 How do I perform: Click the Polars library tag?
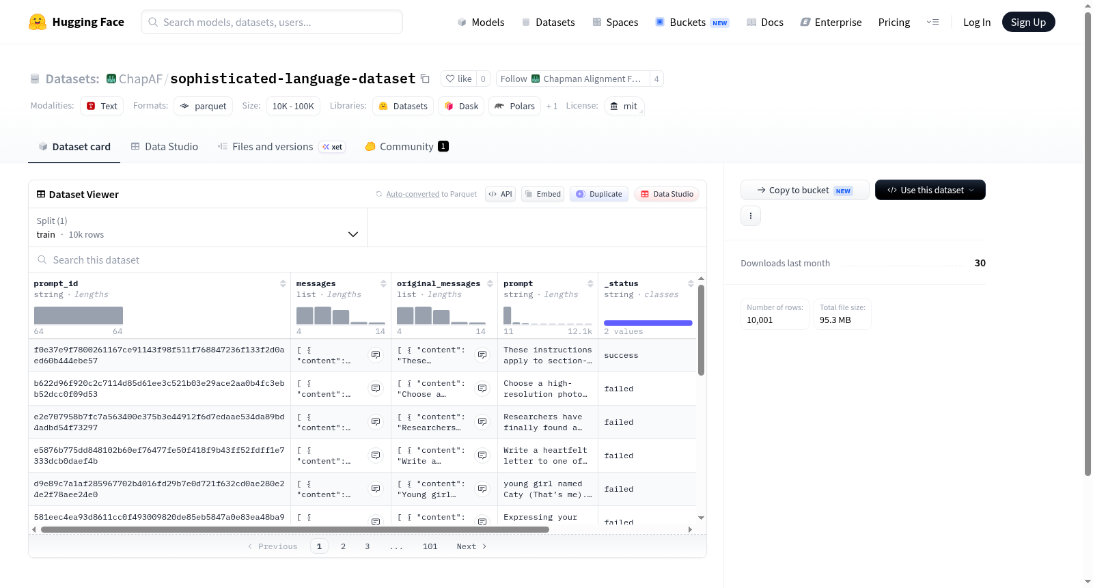[x=514, y=106]
